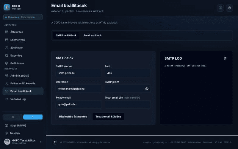Click the Email beállítások page title
Screen dimensions: 238x149
coord(69,6)
